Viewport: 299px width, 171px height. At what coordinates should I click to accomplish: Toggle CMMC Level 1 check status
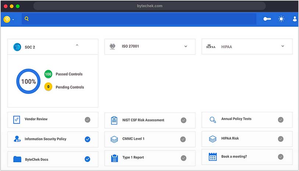point(183,139)
